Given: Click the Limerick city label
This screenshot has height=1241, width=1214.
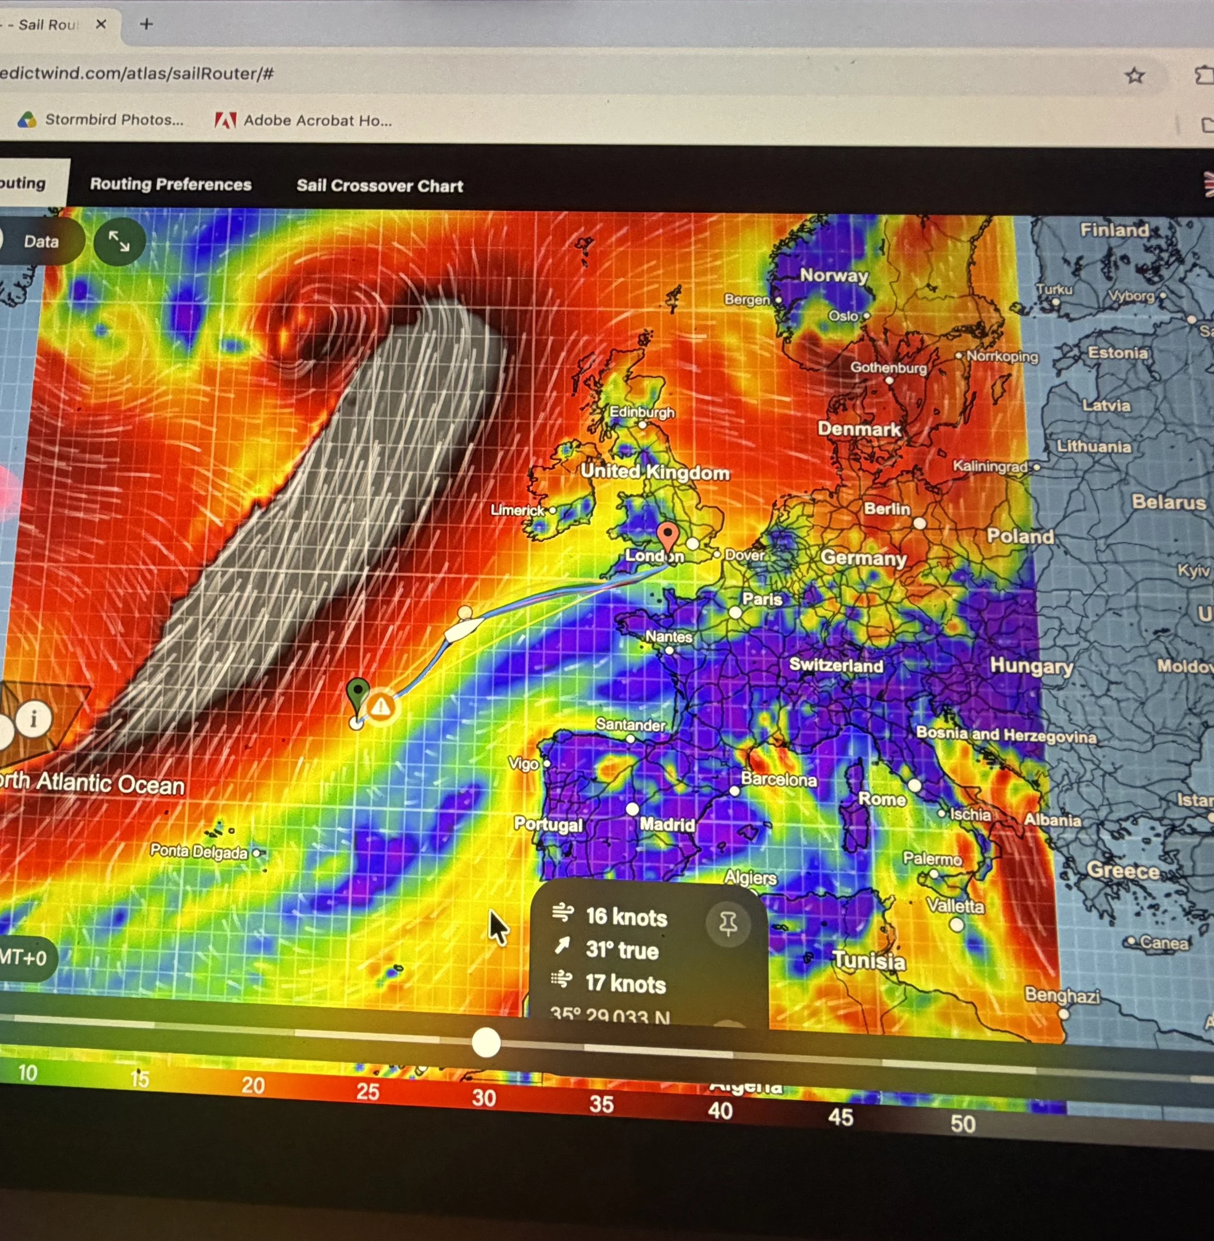Looking at the screenshot, I should click(x=517, y=510).
